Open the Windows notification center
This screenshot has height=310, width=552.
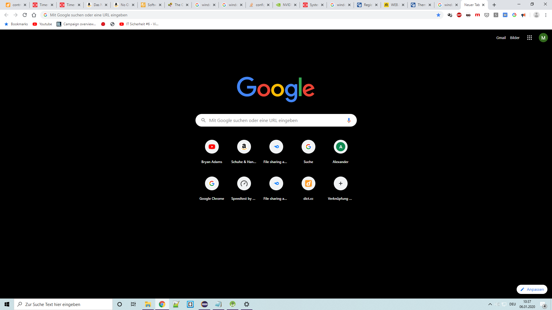point(543,305)
